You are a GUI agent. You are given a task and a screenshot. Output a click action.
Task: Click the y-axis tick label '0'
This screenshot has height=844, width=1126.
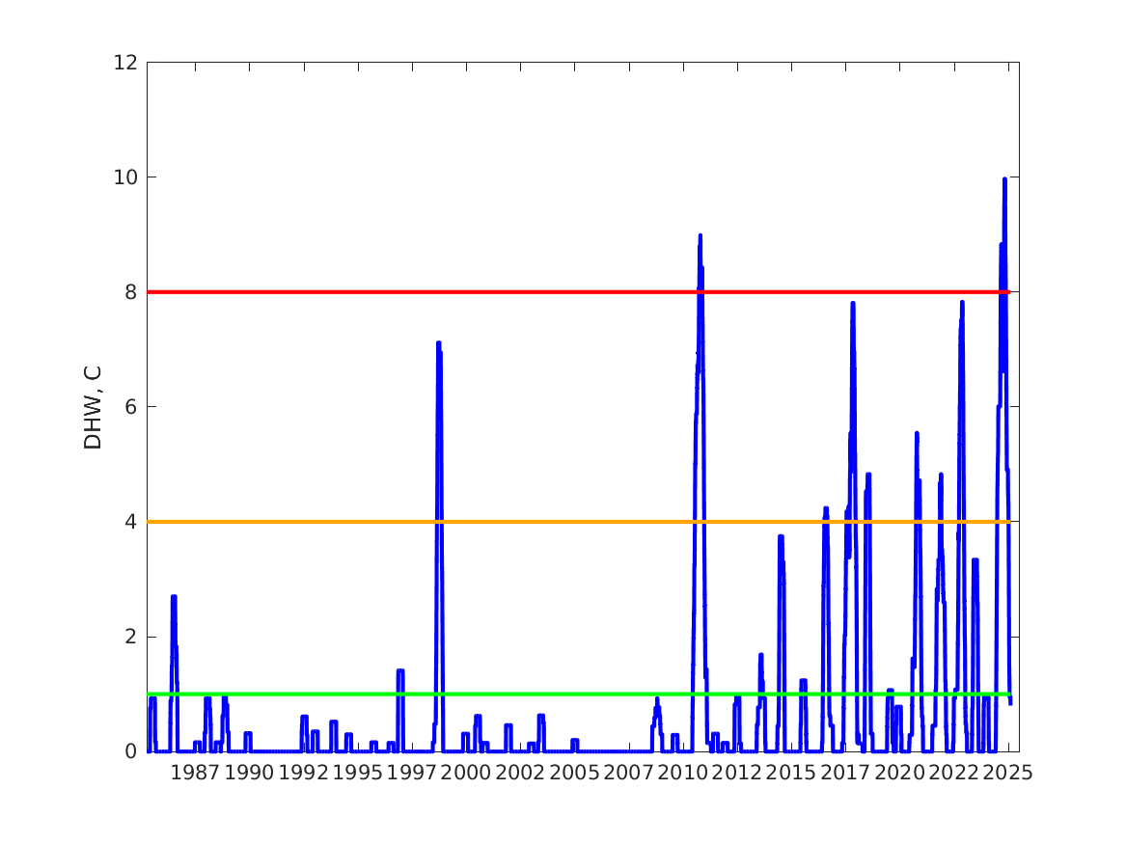(x=130, y=751)
